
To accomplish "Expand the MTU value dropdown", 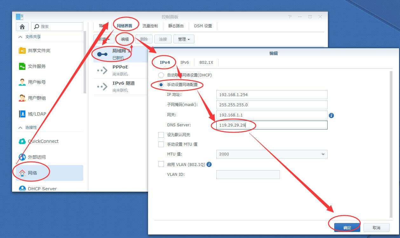I will pyautogui.click(x=323, y=154).
